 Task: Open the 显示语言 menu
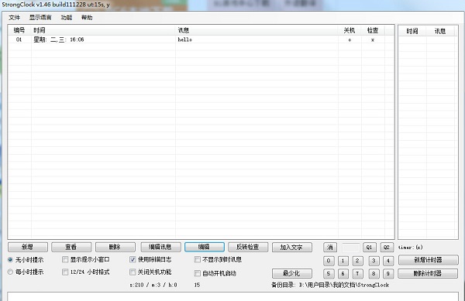tap(40, 18)
